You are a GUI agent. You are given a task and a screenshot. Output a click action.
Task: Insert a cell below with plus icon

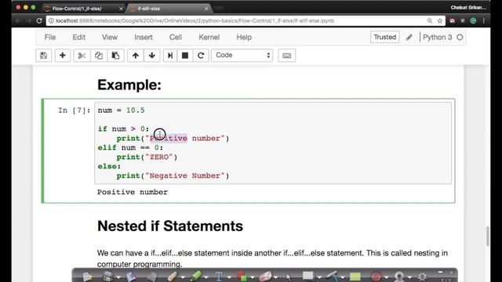coord(63,56)
